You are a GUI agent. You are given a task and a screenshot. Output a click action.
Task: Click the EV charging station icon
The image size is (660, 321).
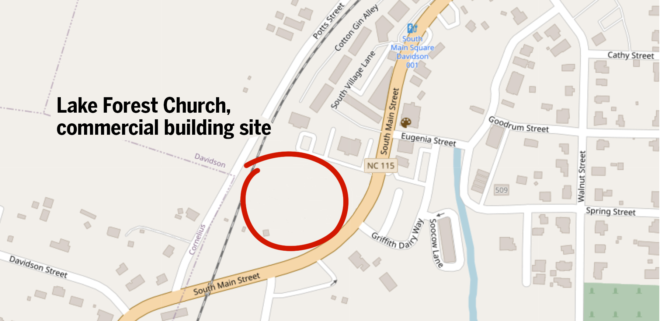coord(412,28)
